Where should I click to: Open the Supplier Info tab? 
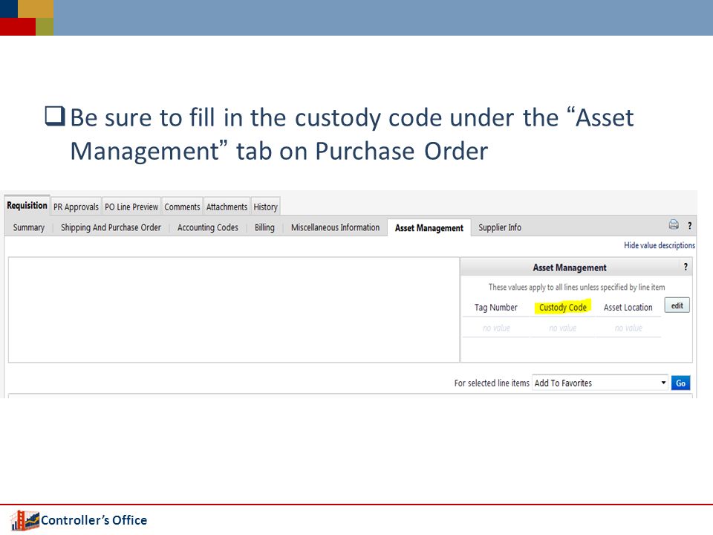500,227
